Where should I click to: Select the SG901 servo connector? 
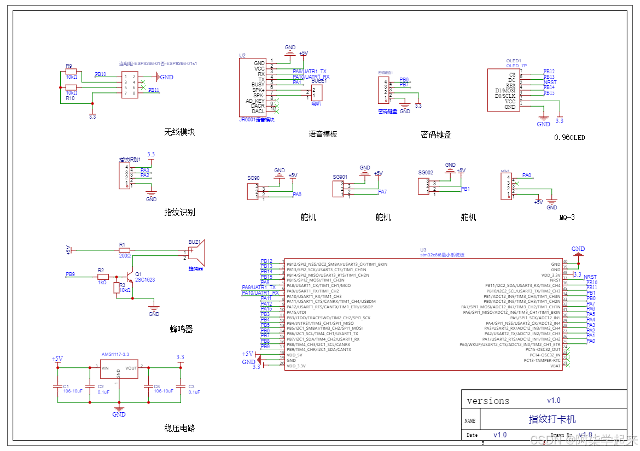[x=338, y=189]
